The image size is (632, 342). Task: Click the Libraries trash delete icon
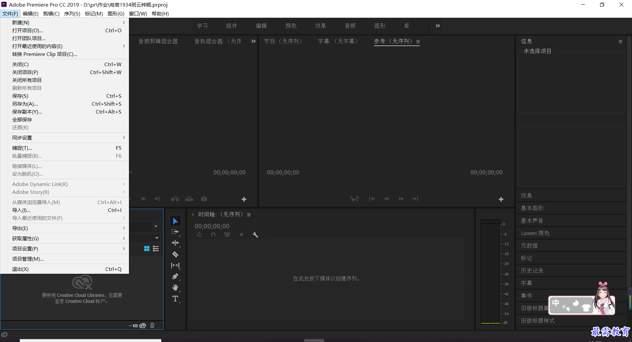click(x=152, y=326)
